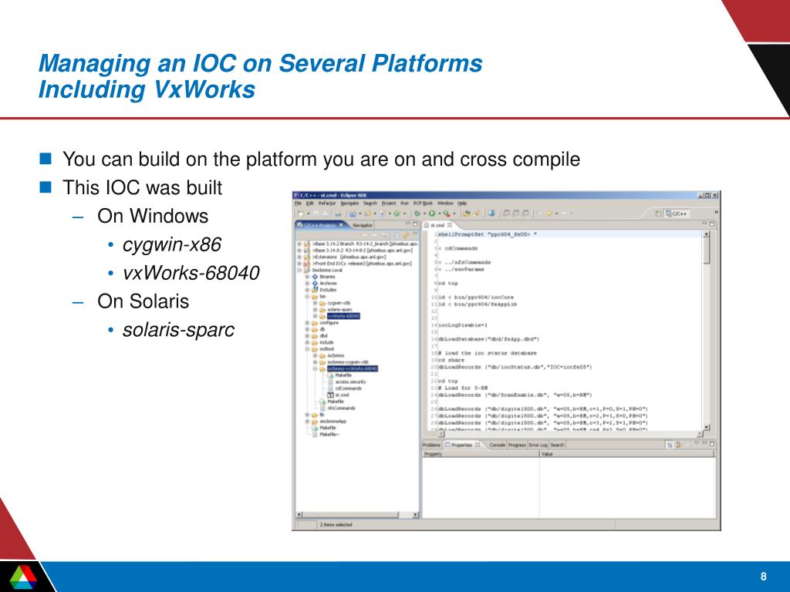Select the access.security file in tree
The height and width of the screenshot is (592, 790).
351,382
